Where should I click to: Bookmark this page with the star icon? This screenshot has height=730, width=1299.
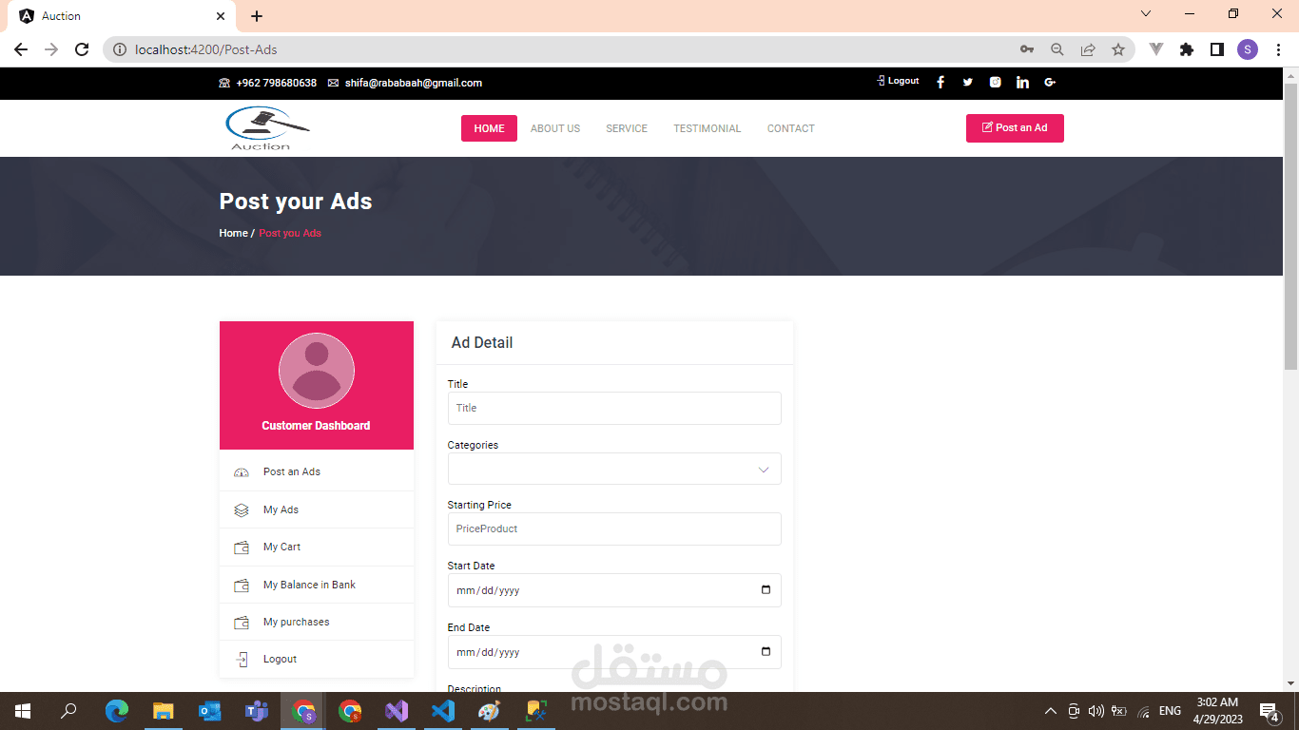1118,49
